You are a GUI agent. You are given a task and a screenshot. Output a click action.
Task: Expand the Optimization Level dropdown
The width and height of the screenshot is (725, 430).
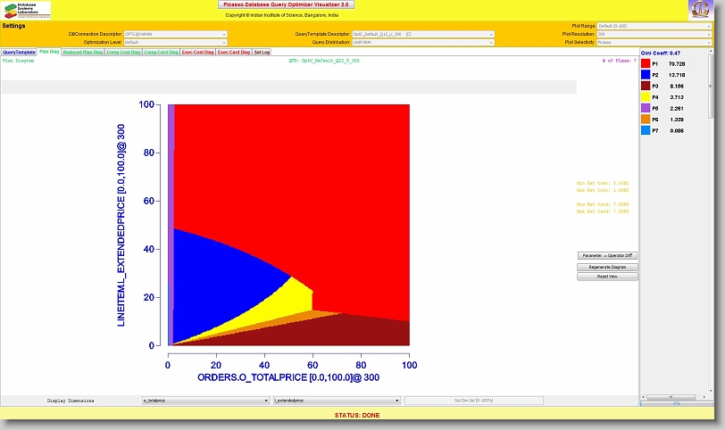point(176,42)
